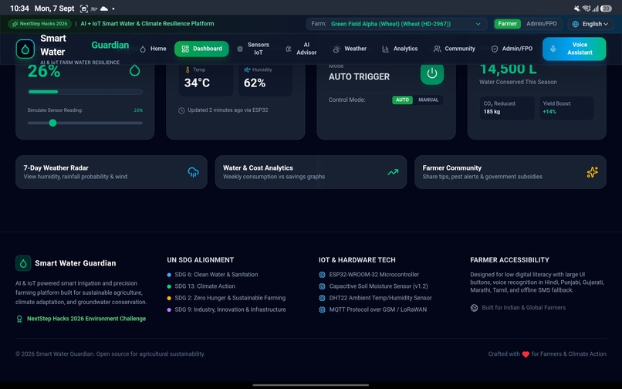The image size is (622, 389).
Task: Click the Wi-Fi icon in status bar
Action: 587,8
